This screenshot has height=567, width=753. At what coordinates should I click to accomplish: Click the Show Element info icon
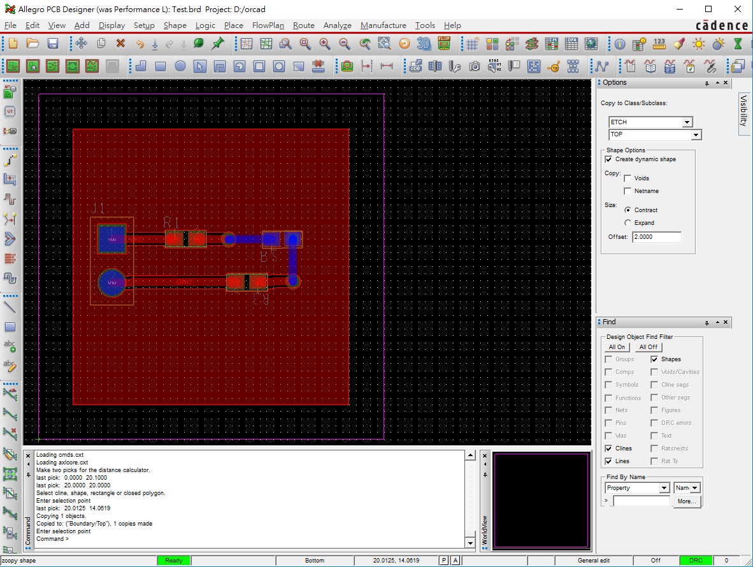point(619,44)
